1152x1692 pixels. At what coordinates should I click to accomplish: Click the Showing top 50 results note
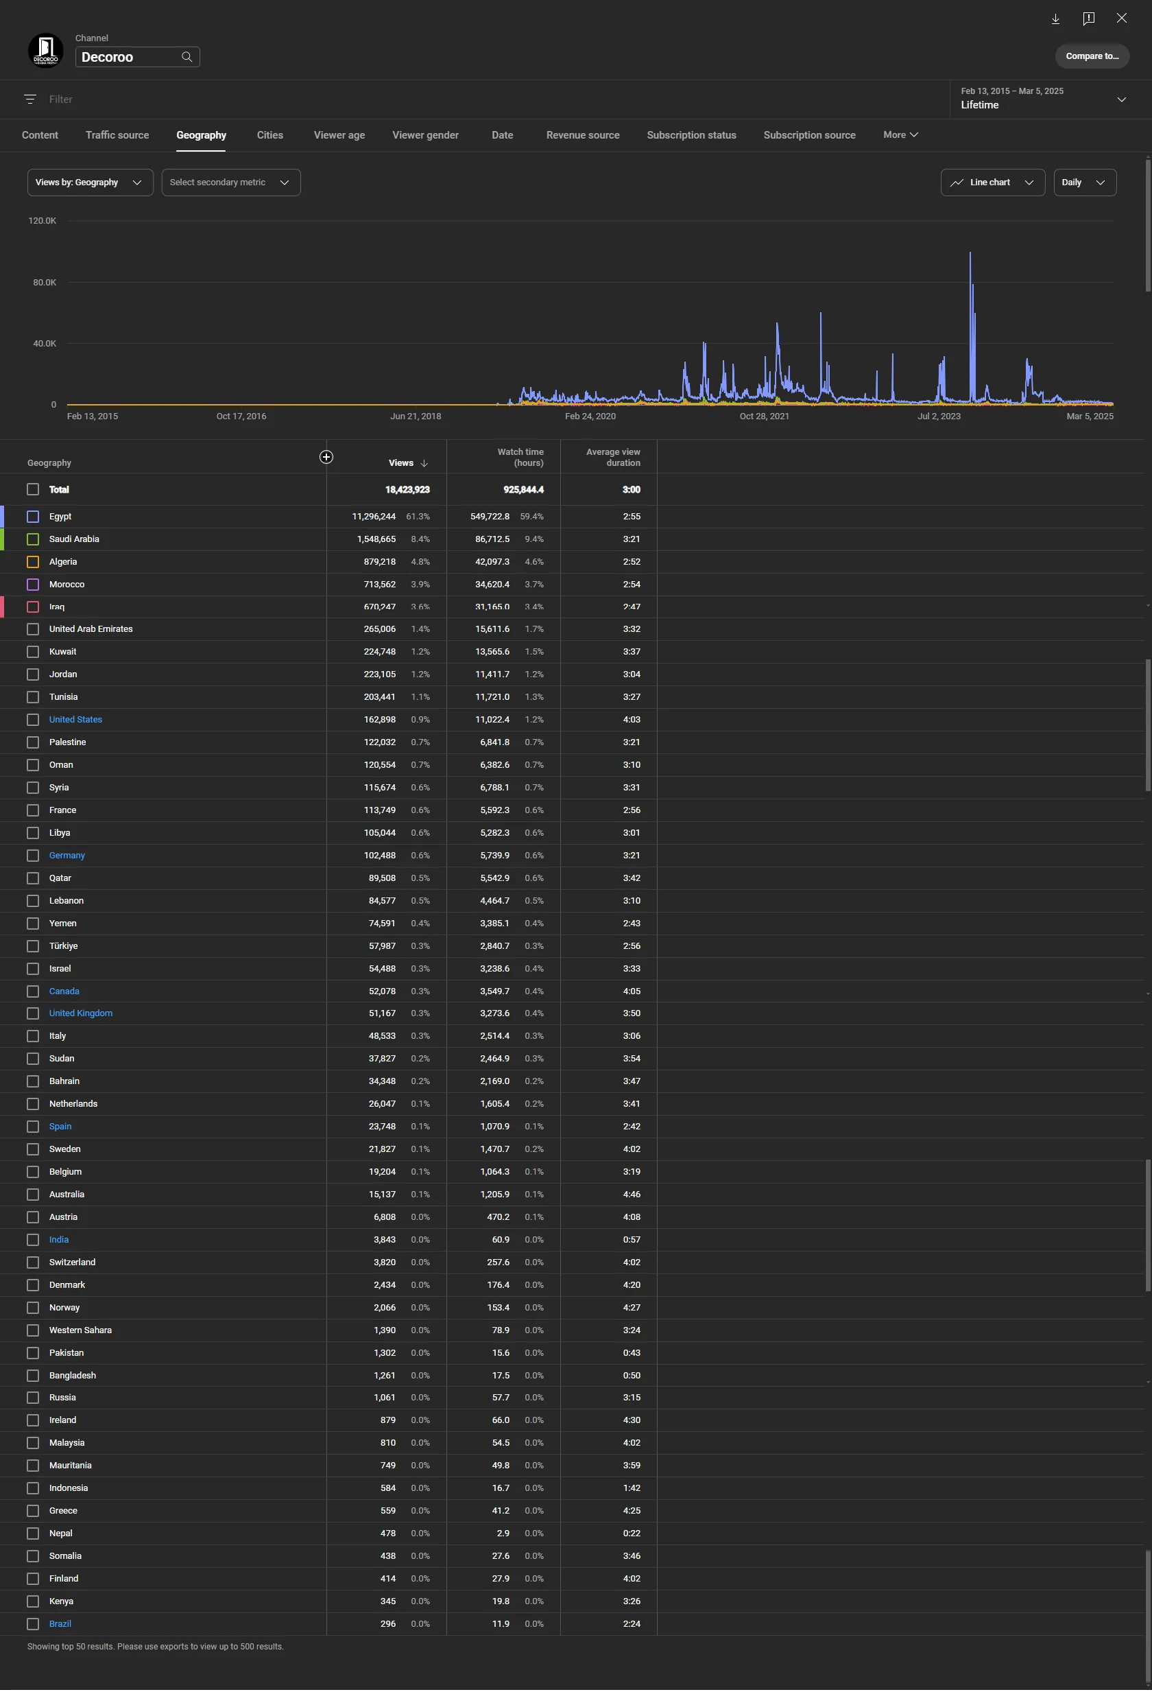click(x=156, y=1647)
